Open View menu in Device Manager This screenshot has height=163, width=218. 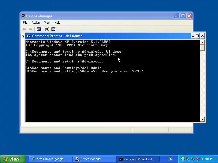pyautogui.click(x=47, y=23)
